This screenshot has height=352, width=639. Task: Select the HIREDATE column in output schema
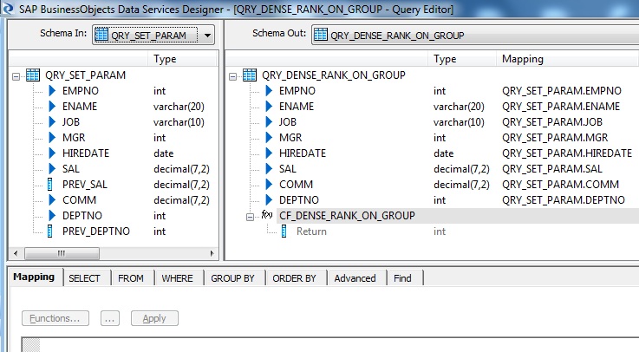(303, 153)
